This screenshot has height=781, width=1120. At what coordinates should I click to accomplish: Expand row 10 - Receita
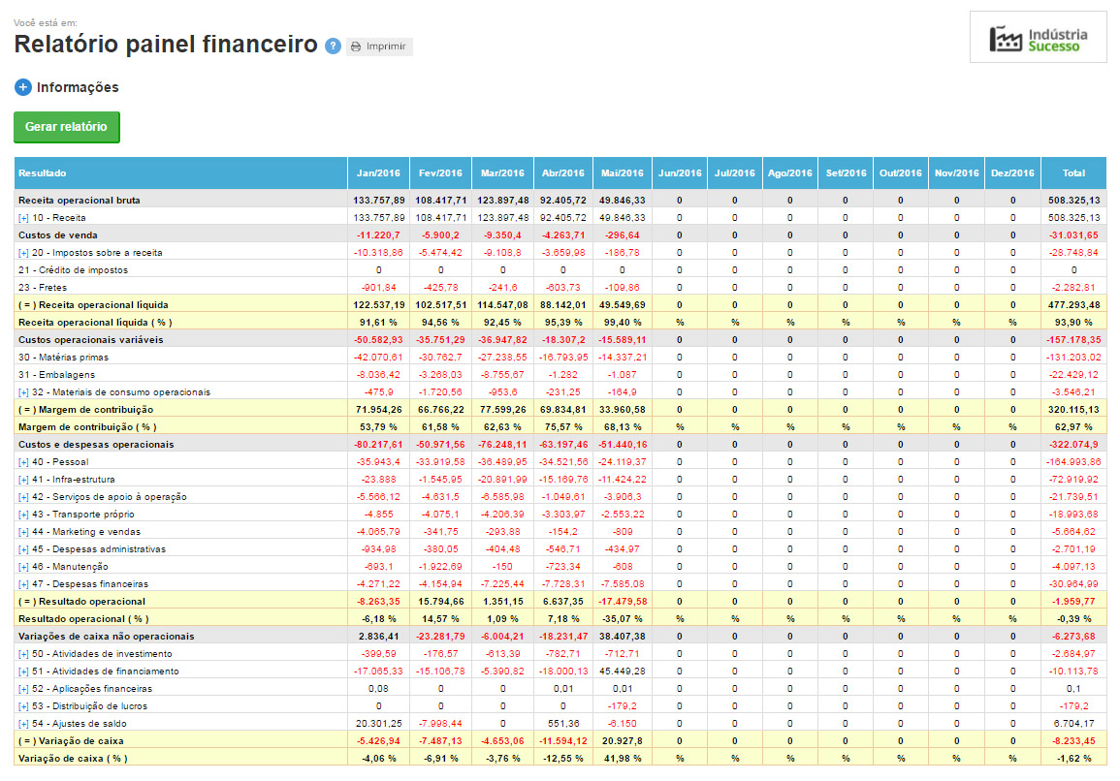pyautogui.click(x=23, y=218)
